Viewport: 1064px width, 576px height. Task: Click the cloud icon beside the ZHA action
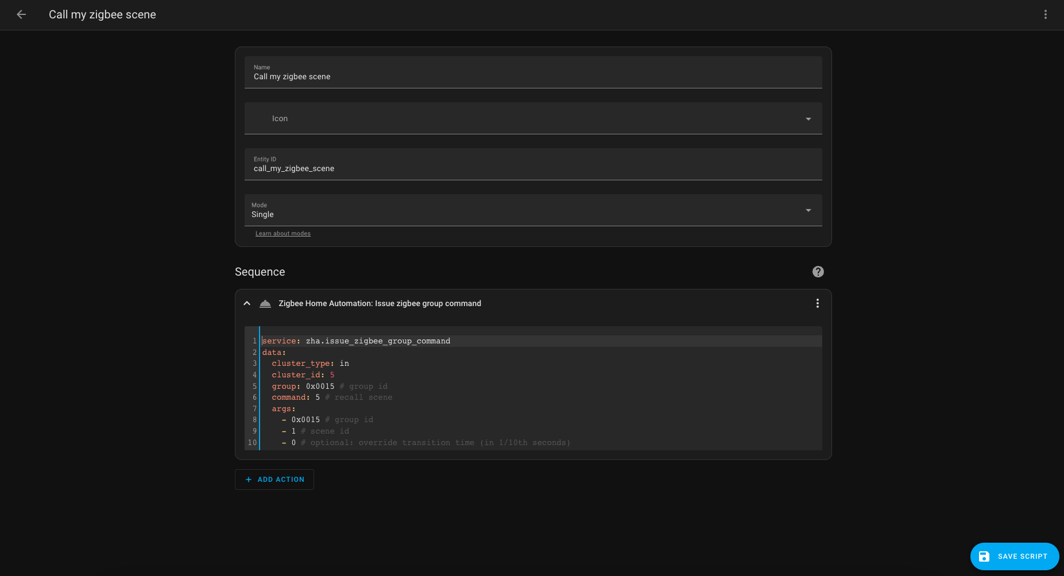[265, 303]
